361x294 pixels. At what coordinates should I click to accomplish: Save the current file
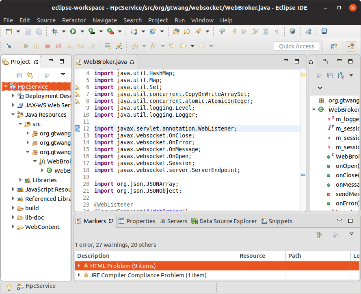coord(27,31)
